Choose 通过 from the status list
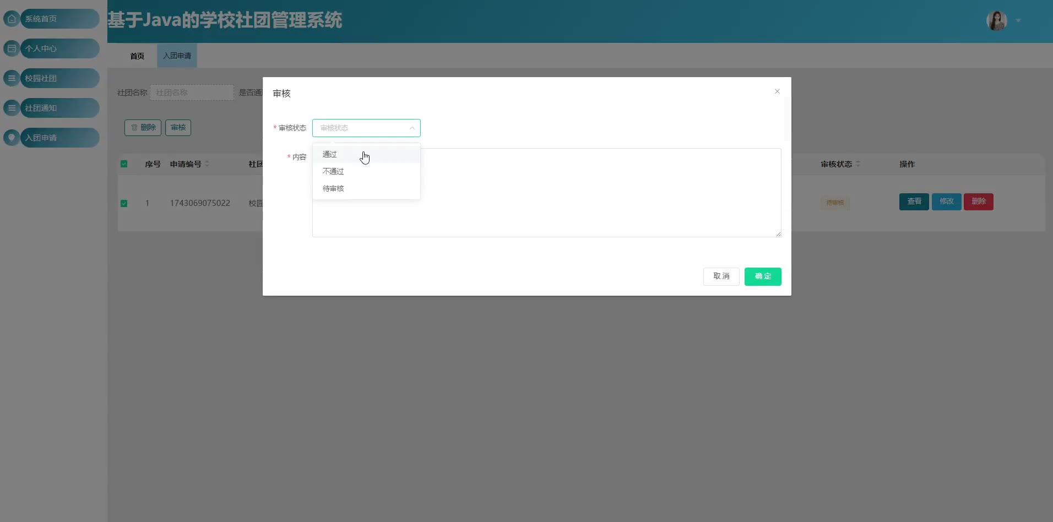Image resolution: width=1053 pixels, height=522 pixels. tap(366, 154)
